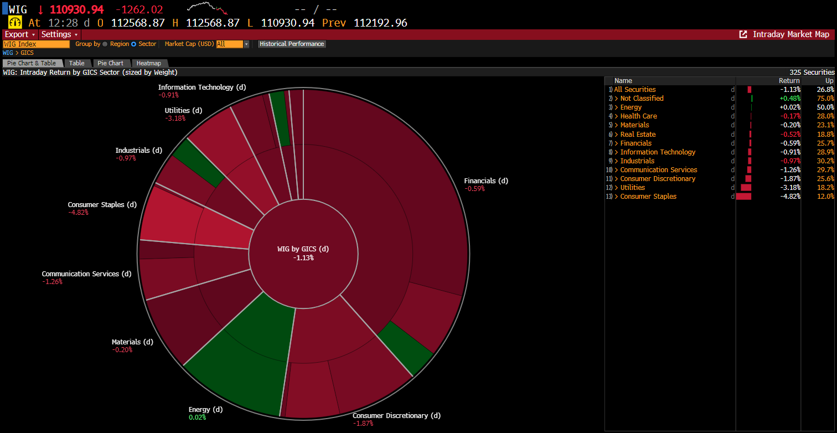Click the Utilities return bar in table
Image resolution: width=837 pixels, height=433 pixels.
746,188
